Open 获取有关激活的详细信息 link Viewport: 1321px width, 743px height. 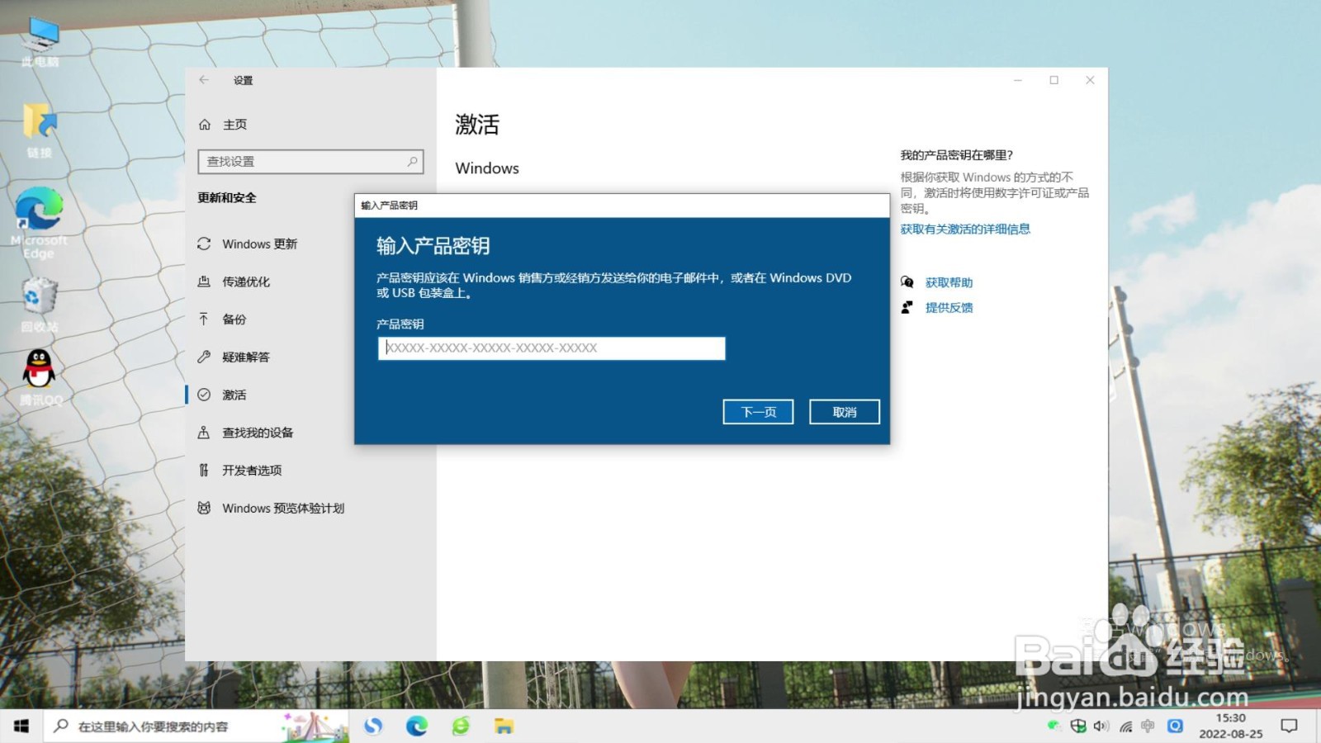[965, 230]
